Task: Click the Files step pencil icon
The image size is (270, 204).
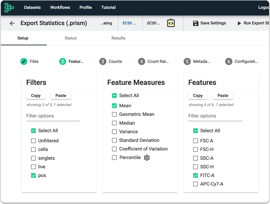Action: pyautogui.click(x=24, y=61)
